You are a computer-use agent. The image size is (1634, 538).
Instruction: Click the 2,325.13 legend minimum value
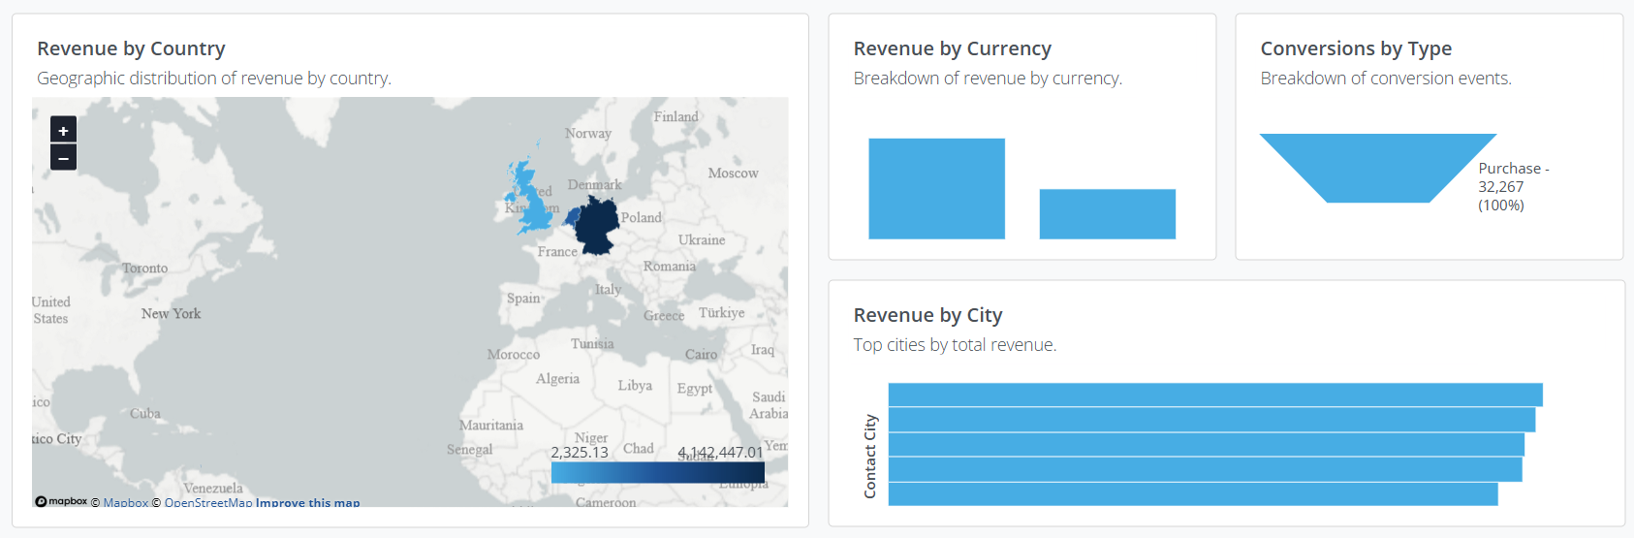point(580,453)
